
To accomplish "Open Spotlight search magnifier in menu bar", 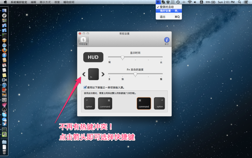I will click(x=239, y=2).
